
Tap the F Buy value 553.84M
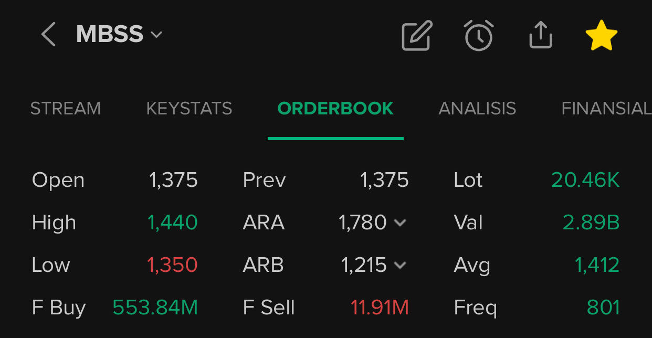tap(155, 308)
